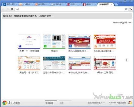Click the back navigation arrow

(3, 9)
